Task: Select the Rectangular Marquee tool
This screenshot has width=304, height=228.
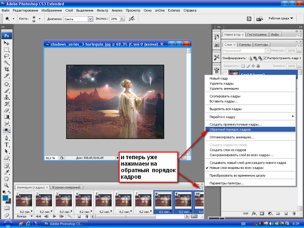Action: (x=7, y=50)
